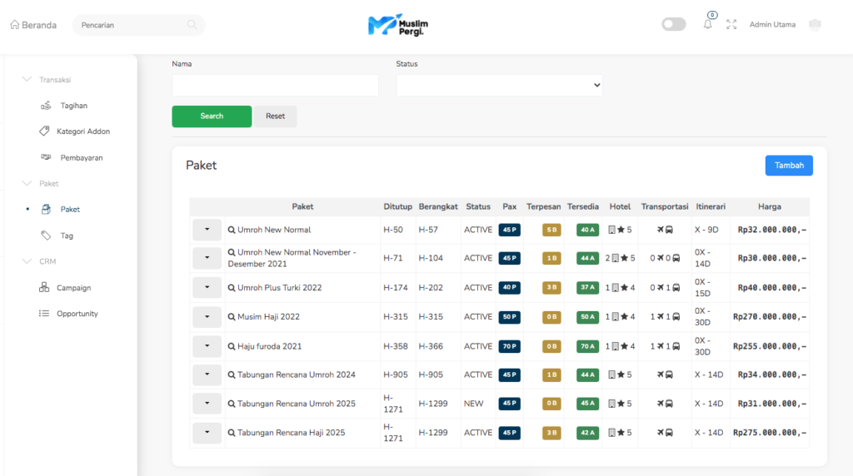The height and width of the screenshot is (476, 853).
Task: Click the blue Tambah button
Action: click(788, 166)
